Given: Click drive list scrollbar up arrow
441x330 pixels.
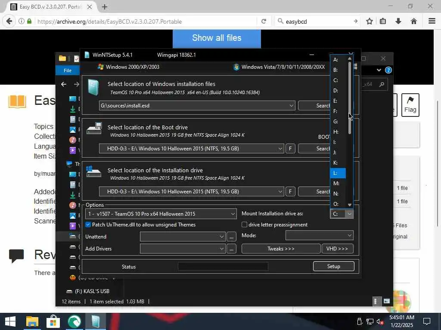Looking at the screenshot, I should pyautogui.click(x=350, y=58).
